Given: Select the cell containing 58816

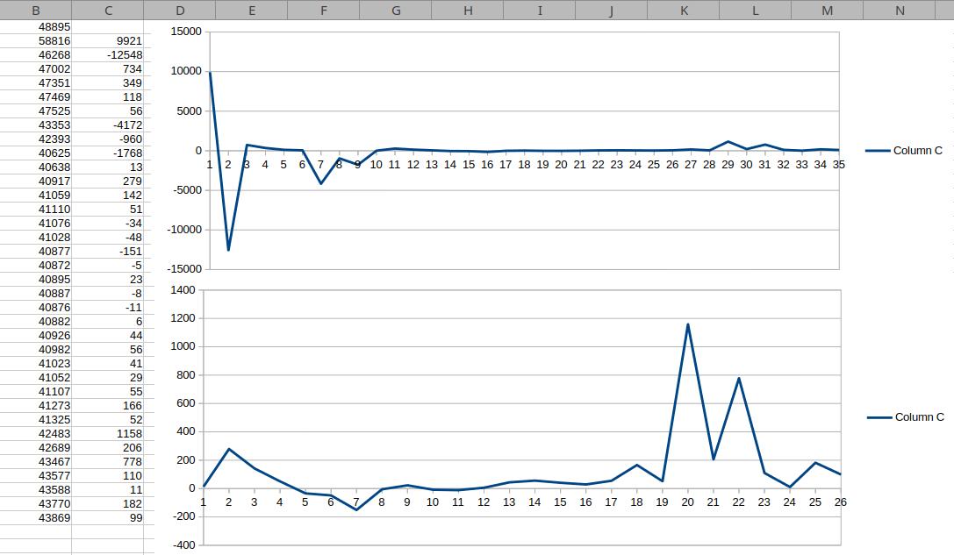Looking at the screenshot, I should (x=54, y=40).
